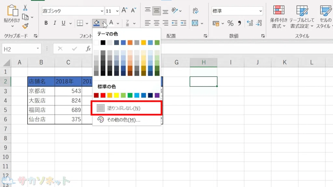Expand the borders dropdown arrow
This screenshot has height=187, width=333.
pyautogui.click(x=87, y=23)
